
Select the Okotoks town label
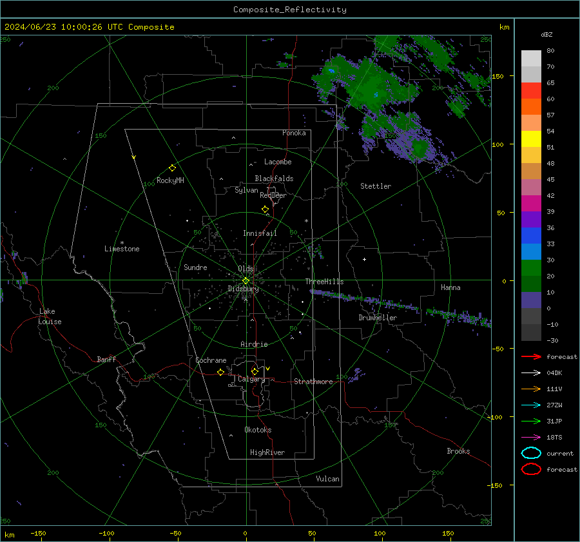[x=258, y=430]
